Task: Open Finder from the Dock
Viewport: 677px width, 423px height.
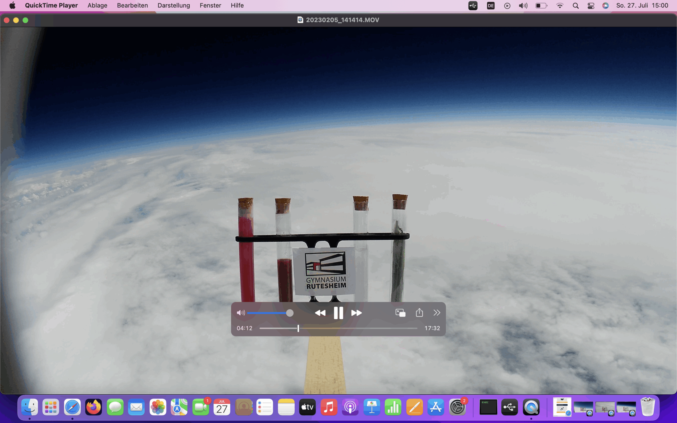Action: (x=30, y=407)
